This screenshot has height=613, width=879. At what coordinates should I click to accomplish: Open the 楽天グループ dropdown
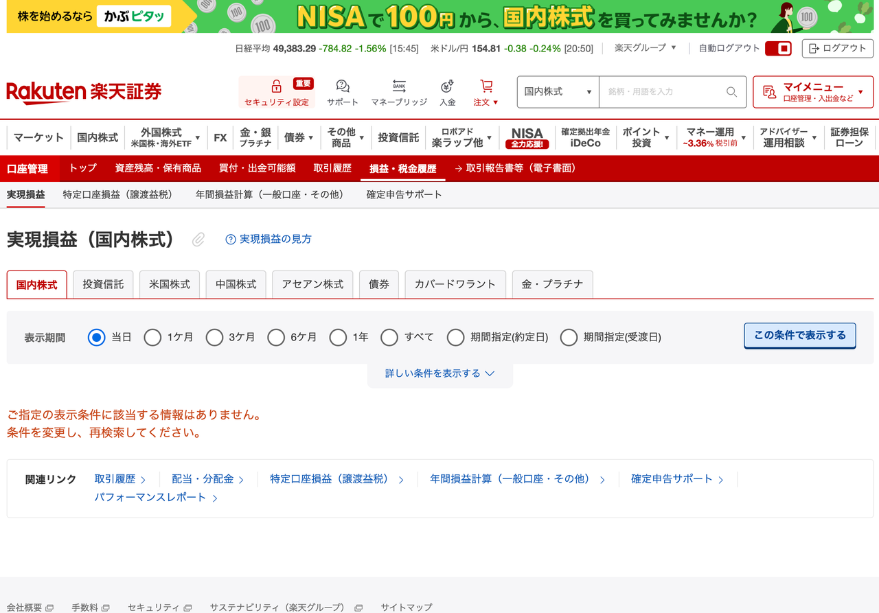pyautogui.click(x=643, y=49)
